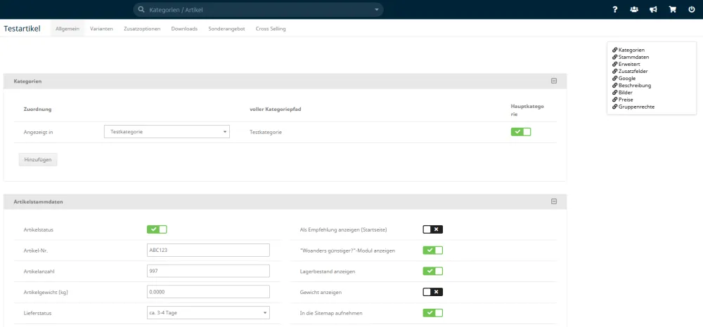Click the Lieferstatus field label
Image resolution: width=703 pixels, height=327 pixels.
click(x=37, y=313)
